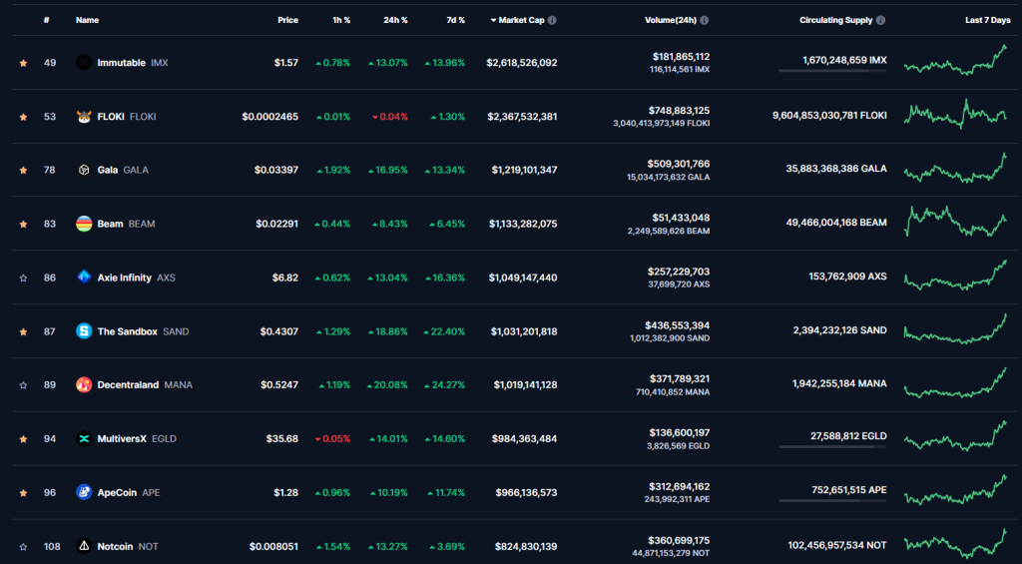Open the Axie Infinity AXS page

pos(136,278)
